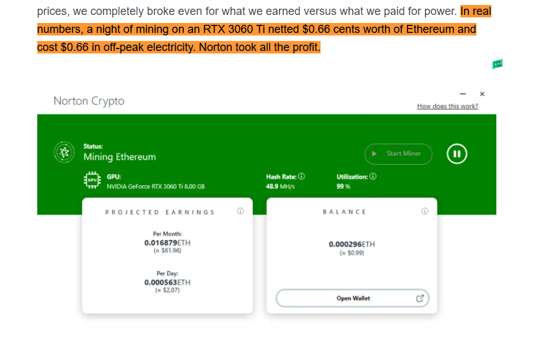This screenshot has height=348, width=533.
Task: Click the Utilization info icon
Action: pyautogui.click(x=373, y=177)
